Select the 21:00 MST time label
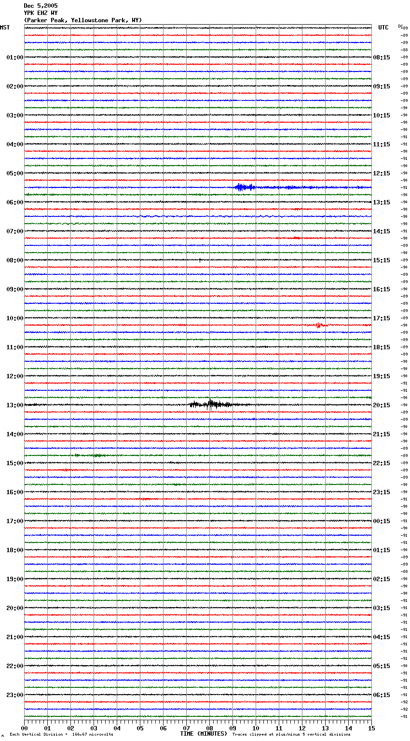Screen dimensions: 410x741 [x=15, y=637]
